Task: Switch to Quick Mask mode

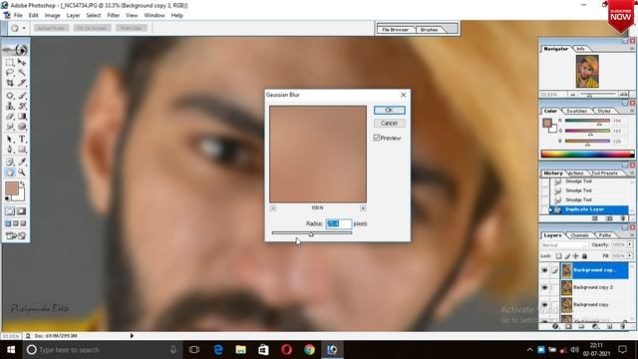Action: [x=22, y=211]
